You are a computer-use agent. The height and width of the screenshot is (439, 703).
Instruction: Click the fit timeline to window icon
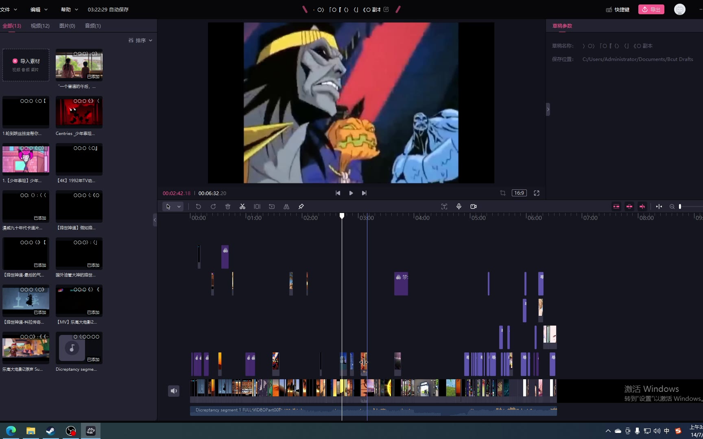tap(659, 206)
